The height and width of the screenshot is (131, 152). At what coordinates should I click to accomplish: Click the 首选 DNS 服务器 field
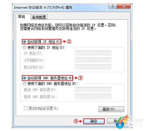tap(93, 90)
